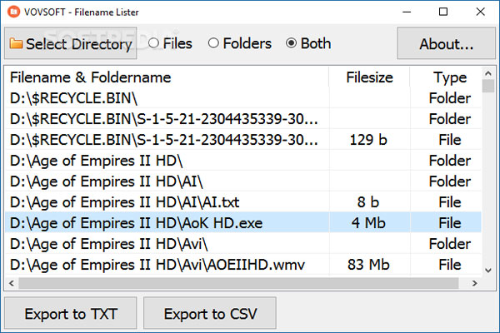Select the Age of Empires II HD\Avi\ folder row
The width and height of the screenshot is (500, 333).
click(167, 244)
